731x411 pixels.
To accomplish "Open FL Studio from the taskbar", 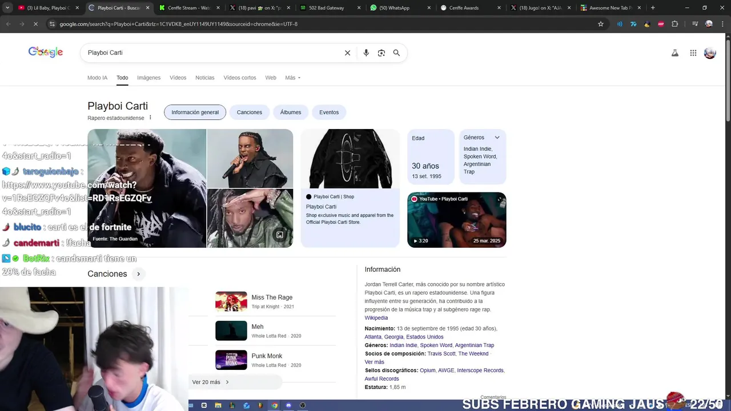I will pyautogui.click(x=260, y=405).
